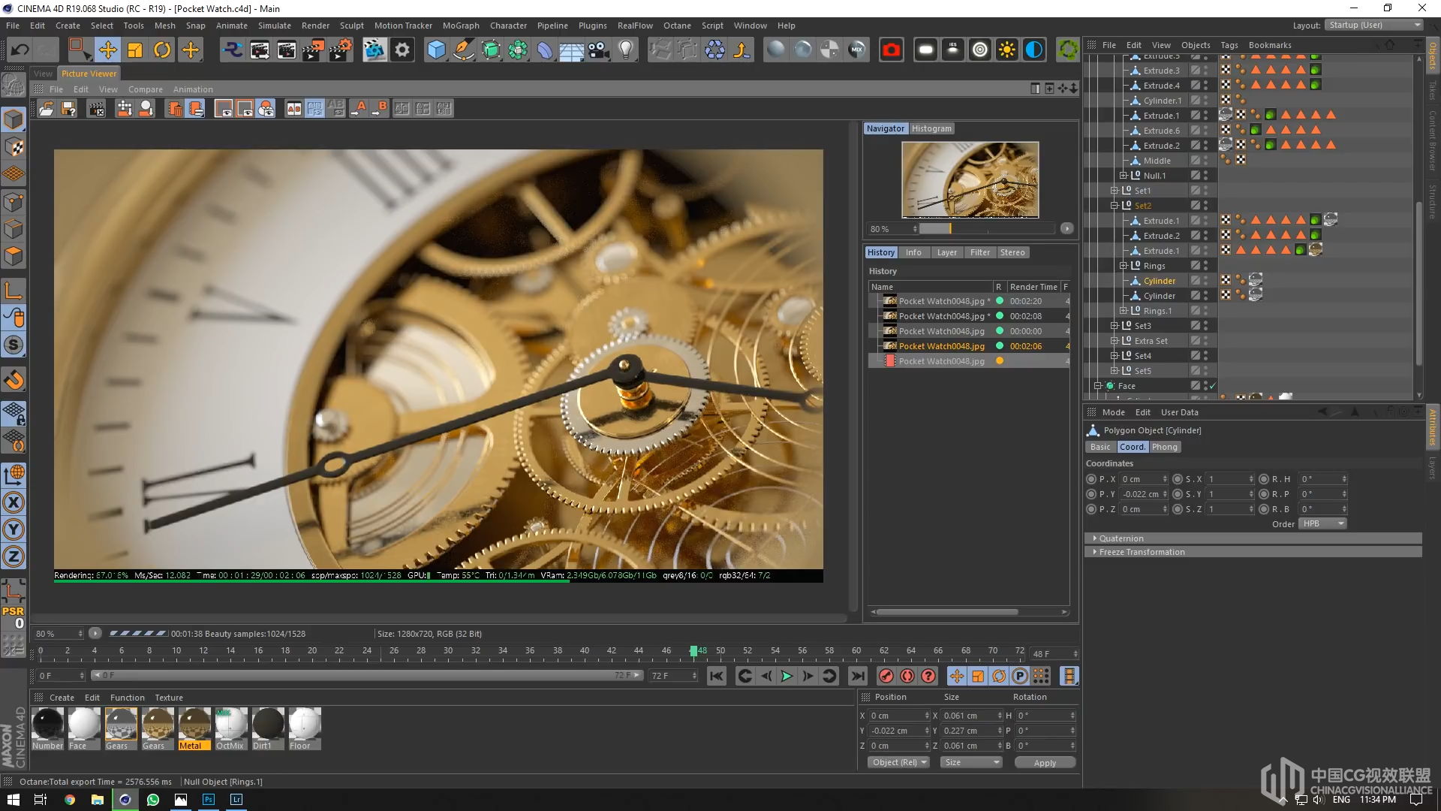Go to start of animation

(717, 676)
